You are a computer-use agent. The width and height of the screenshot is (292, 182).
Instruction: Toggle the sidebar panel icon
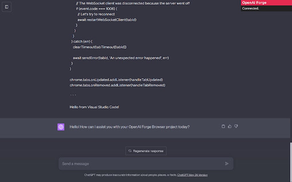tap(7, 7)
